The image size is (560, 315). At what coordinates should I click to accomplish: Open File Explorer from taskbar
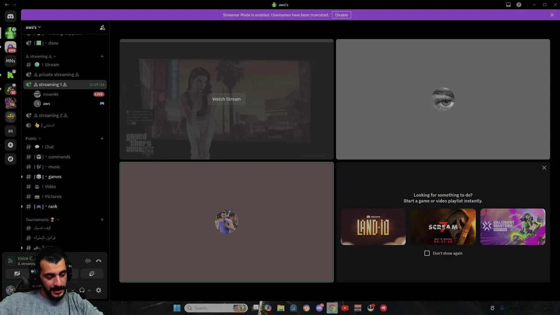coord(281,308)
